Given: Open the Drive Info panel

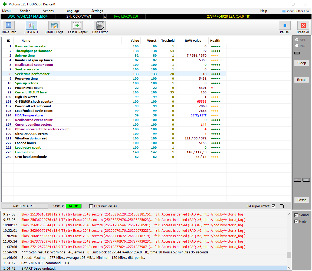Looking at the screenshot, I should [9, 27].
